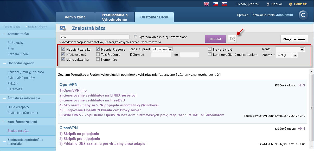Switch language to Slovak flag
This screenshot has height=151, width=314.
tap(224, 4)
